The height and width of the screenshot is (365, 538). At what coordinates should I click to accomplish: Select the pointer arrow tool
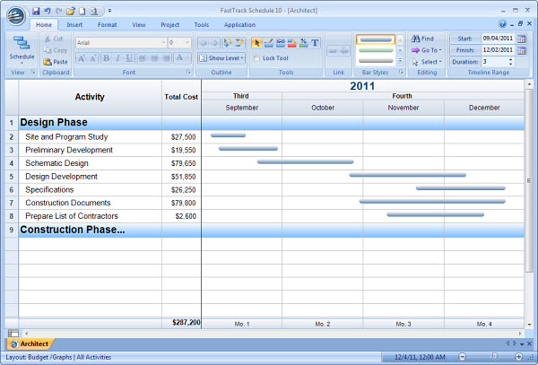point(257,42)
